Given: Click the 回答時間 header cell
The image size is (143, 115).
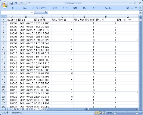Looking at the screenshot, I should [x=43, y=20].
